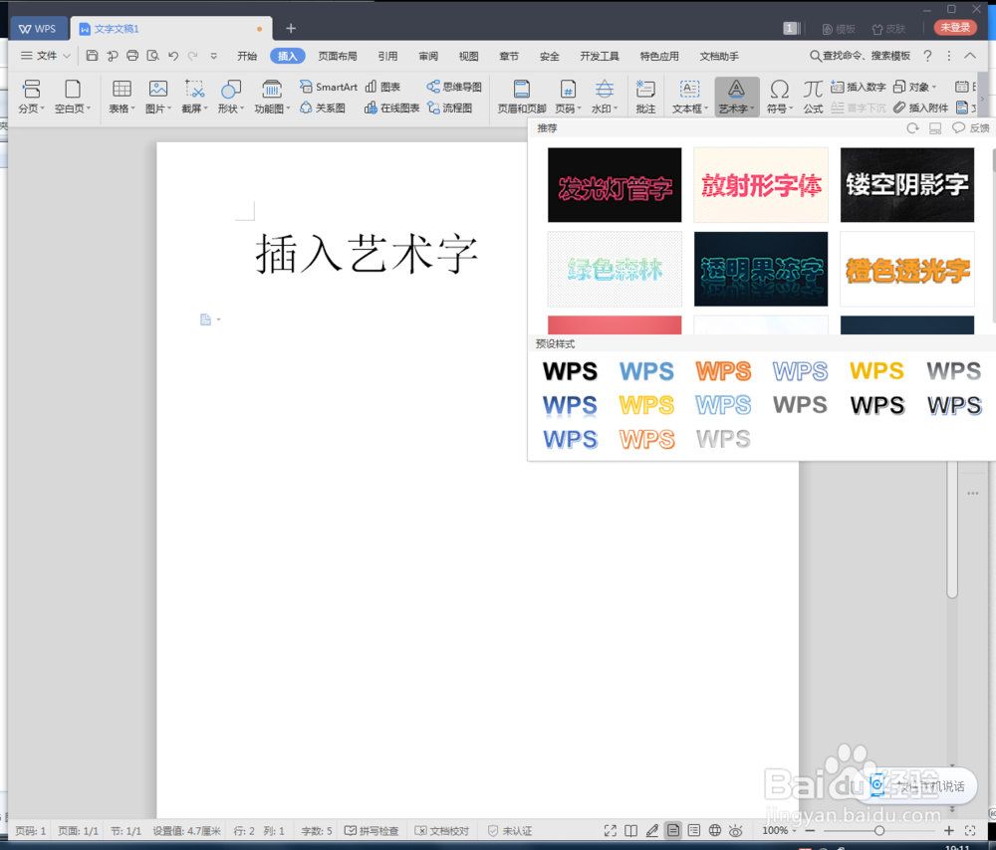Open 页眉和页脚 header and footer
This screenshot has width=996, height=850.
tap(522, 97)
